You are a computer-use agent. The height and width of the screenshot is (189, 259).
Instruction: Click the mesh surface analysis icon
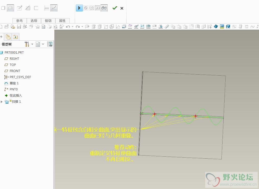click(149, 27)
